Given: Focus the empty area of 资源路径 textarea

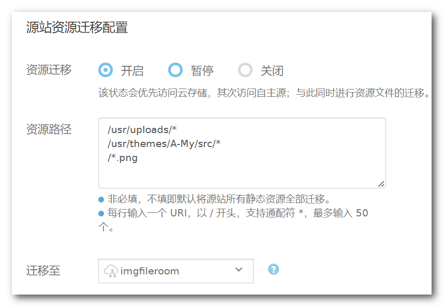Looking at the screenshot, I should pos(259,173).
